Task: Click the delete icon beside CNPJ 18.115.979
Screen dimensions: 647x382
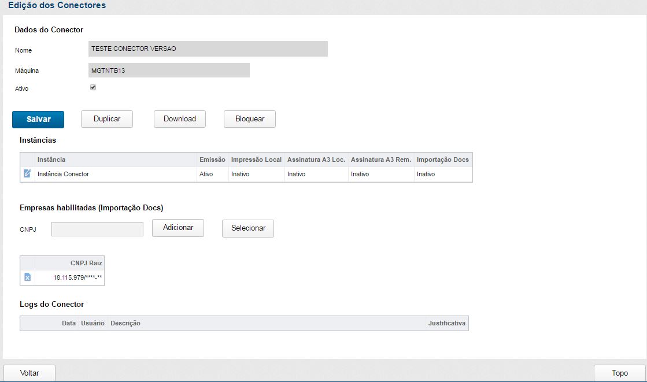Action: (x=27, y=278)
